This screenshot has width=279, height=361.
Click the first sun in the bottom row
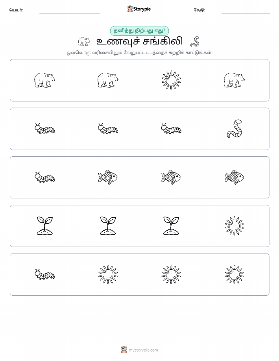[108, 274]
